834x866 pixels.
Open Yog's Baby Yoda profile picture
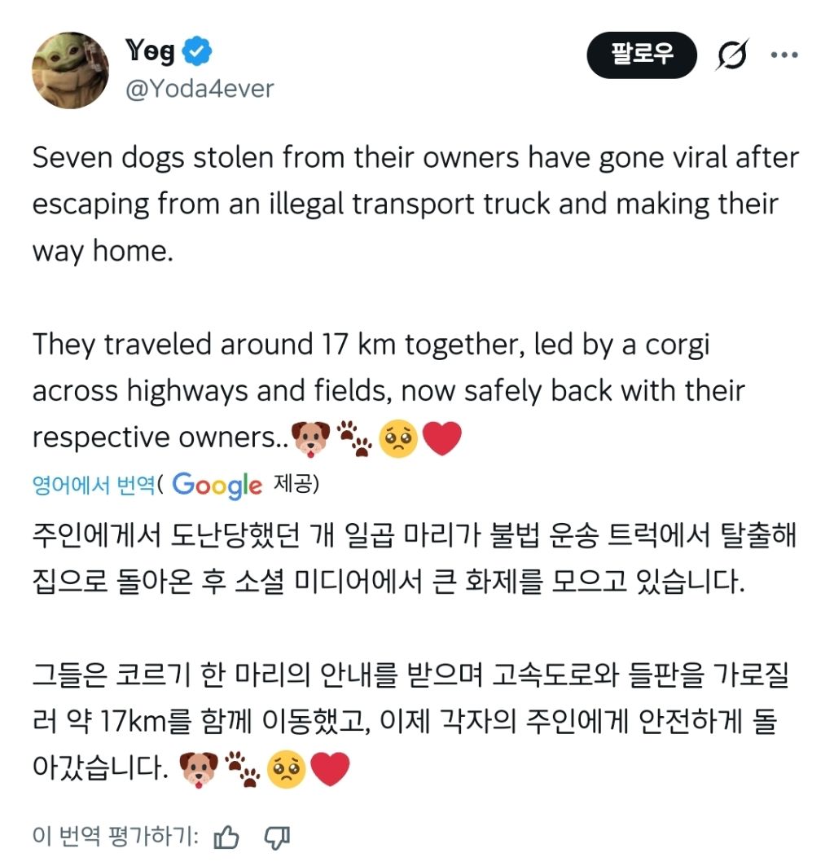click(70, 70)
